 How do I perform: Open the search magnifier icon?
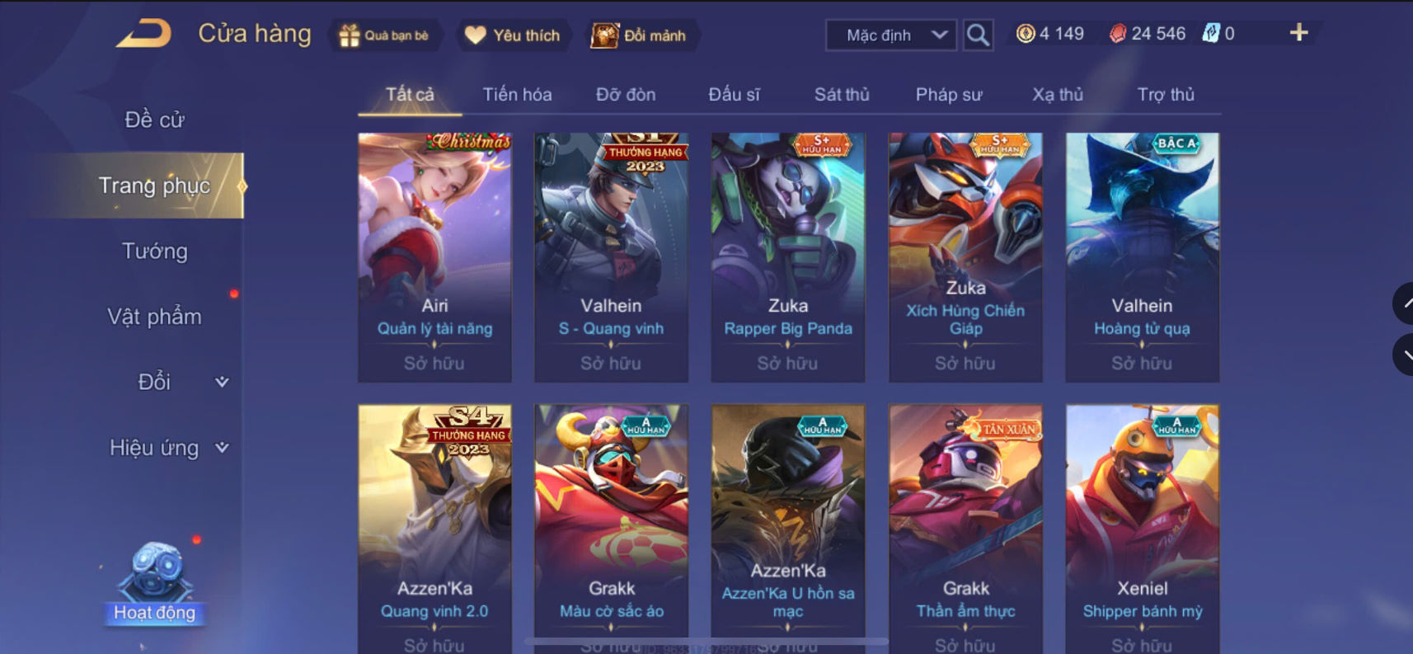pos(978,35)
